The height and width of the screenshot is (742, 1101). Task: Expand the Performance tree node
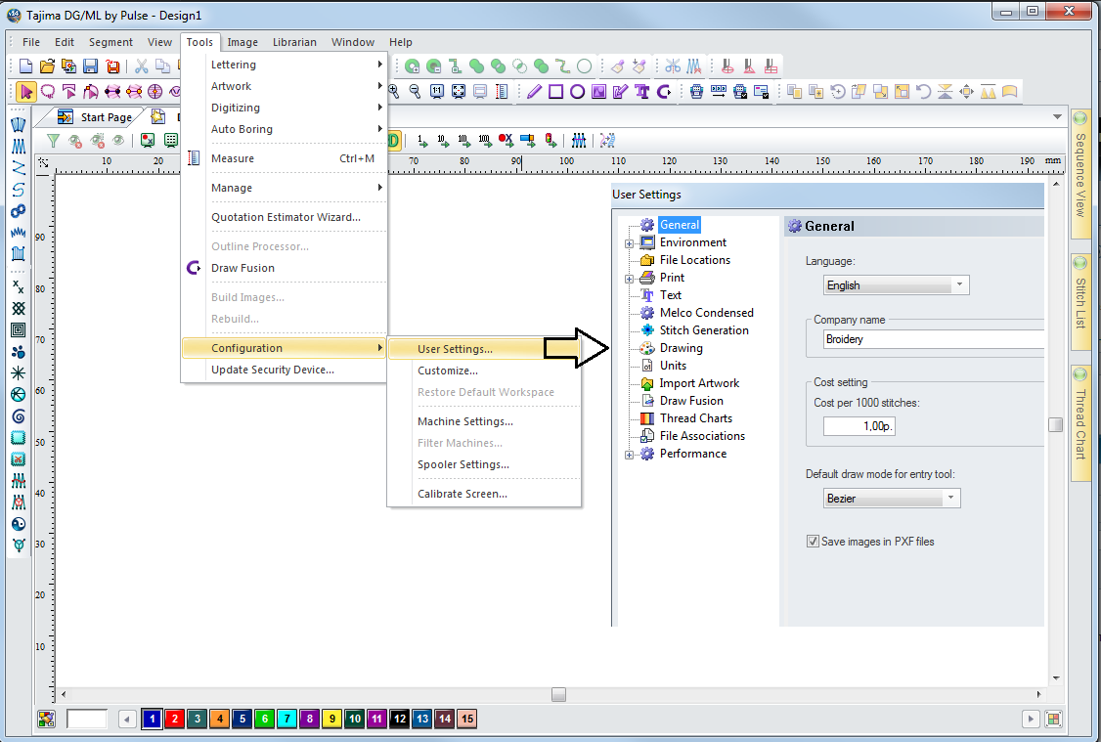(x=630, y=454)
